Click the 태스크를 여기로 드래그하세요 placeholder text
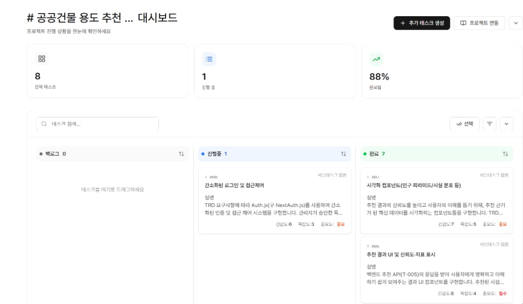This screenshot has height=304, width=523. [112, 190]
